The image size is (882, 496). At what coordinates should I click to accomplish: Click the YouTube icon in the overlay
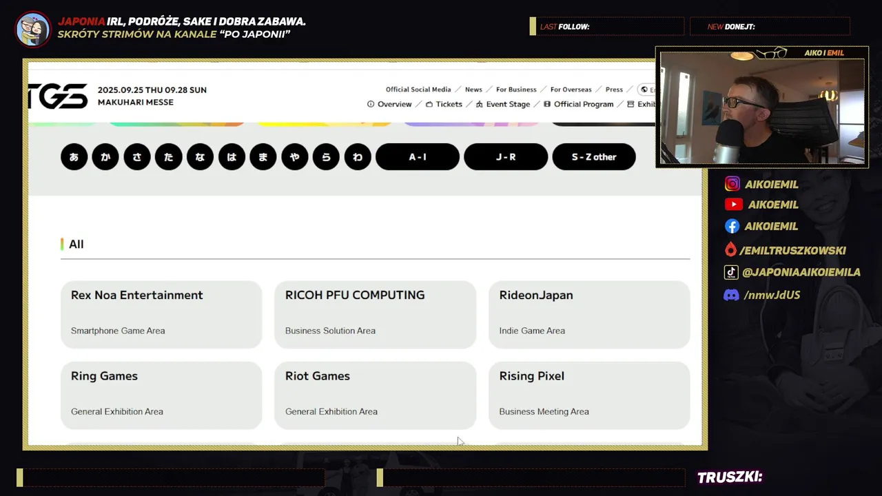click(x=733, y=205)
